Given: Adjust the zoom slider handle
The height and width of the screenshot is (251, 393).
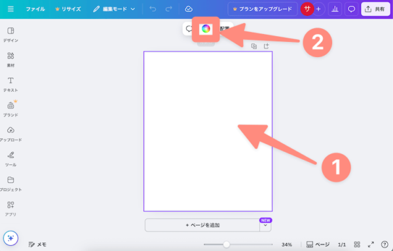Looking at the screenshot, I should click(x=227, y=244).
